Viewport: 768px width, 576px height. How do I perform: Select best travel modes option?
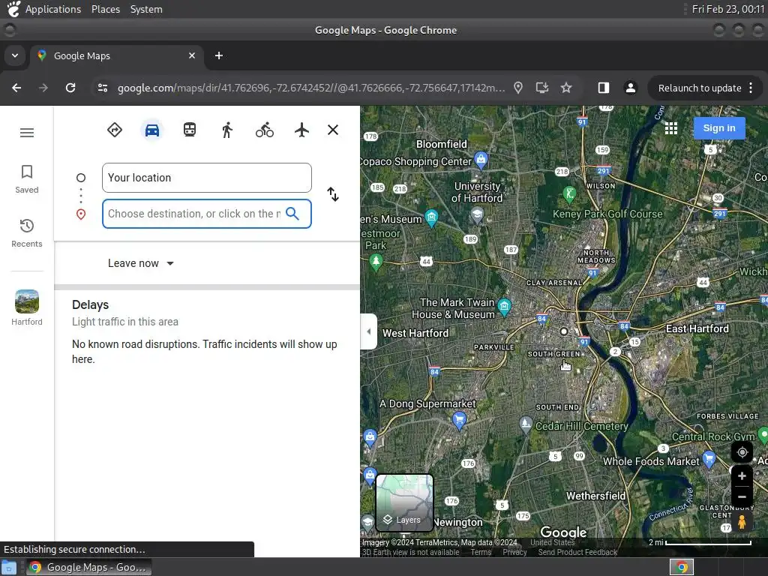click(115, 130)
